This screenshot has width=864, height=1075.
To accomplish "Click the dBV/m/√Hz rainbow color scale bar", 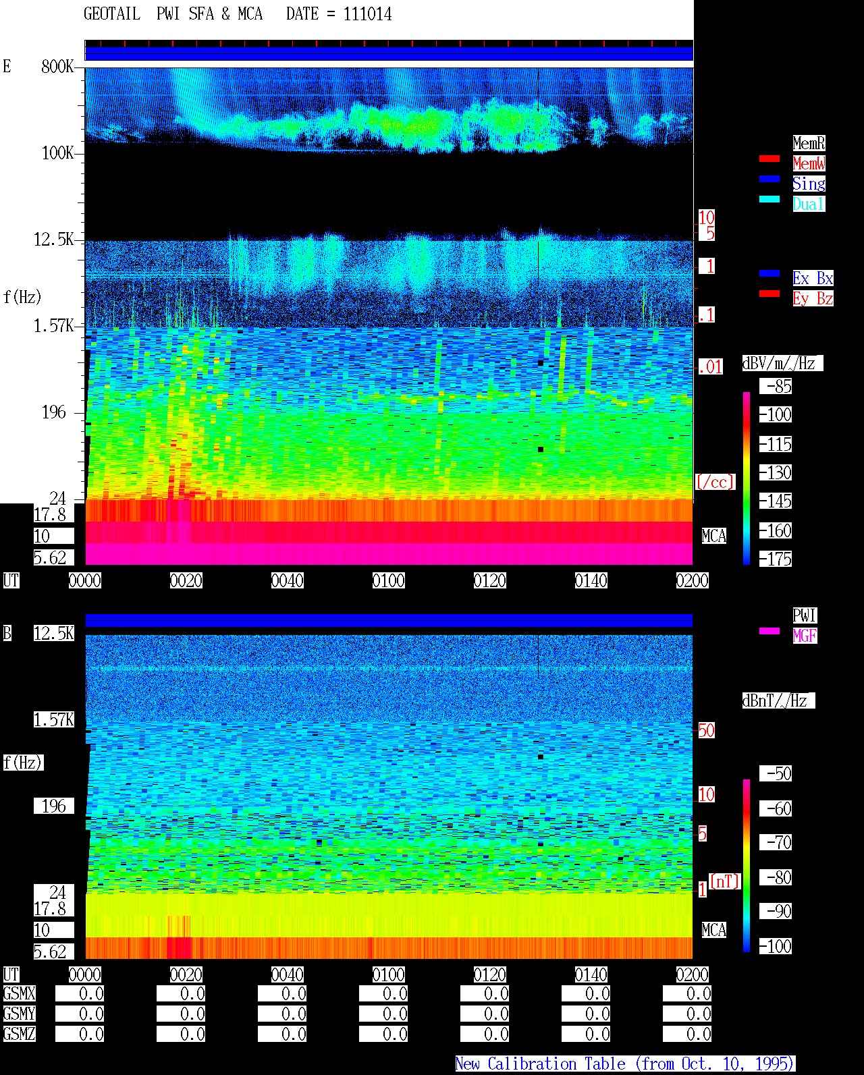I will (747, 478).
